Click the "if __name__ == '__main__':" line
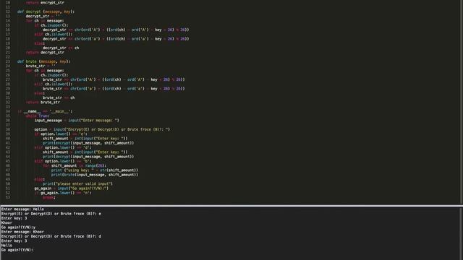463x260 pixels. [x=45, y=111]
